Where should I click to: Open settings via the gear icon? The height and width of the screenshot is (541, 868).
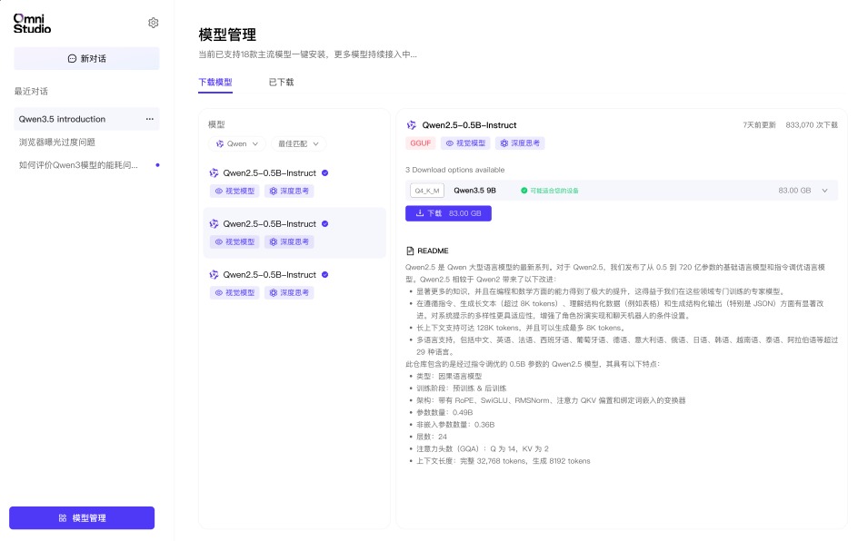154,23
